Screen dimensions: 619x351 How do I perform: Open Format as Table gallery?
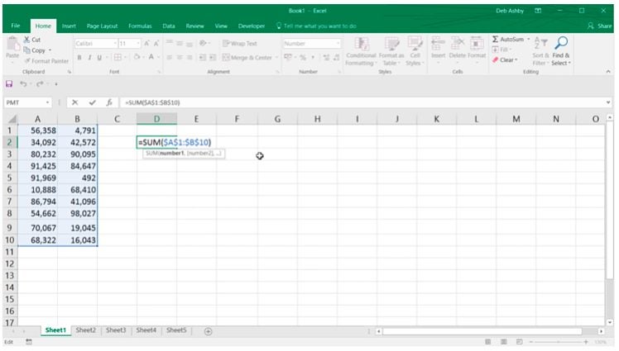[391, 51]
